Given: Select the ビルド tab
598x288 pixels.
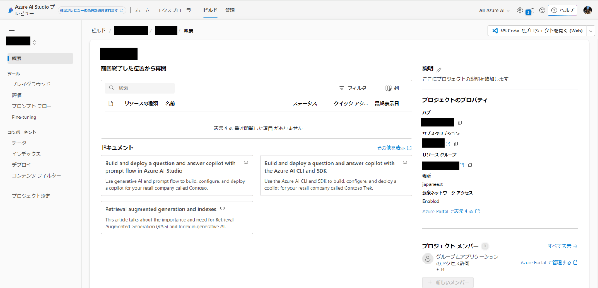Looking at the screenshot, I should tap(210, 10).
